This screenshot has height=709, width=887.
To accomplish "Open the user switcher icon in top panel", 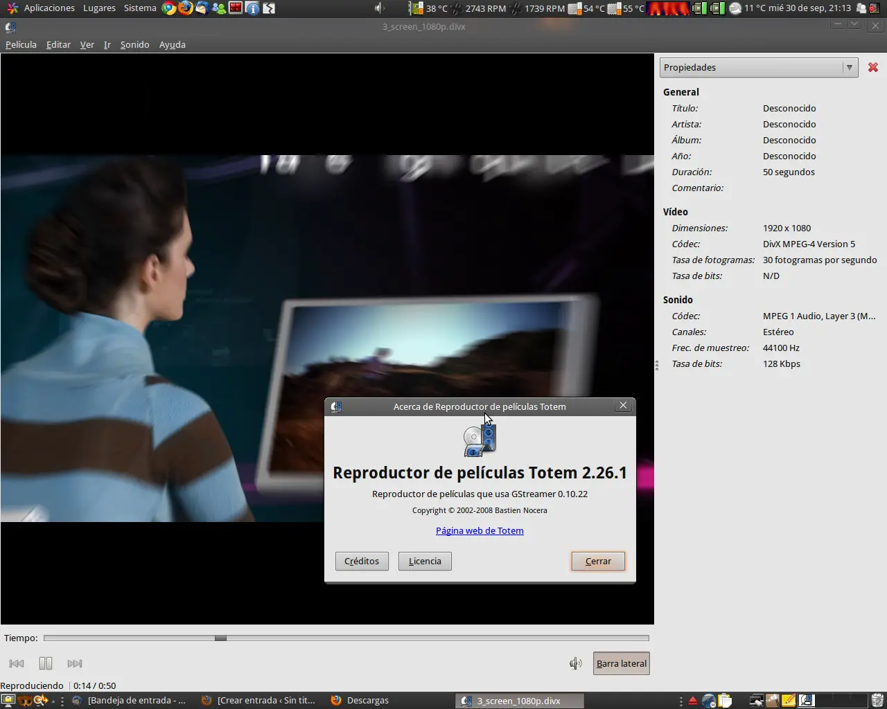I will point(861,8).
